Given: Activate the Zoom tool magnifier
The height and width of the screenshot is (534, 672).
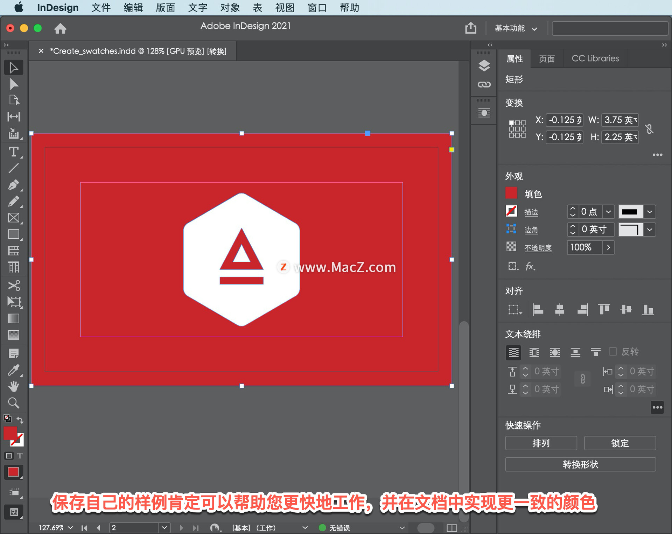Looking at the screenshot, I should click(x=14, y=403).
